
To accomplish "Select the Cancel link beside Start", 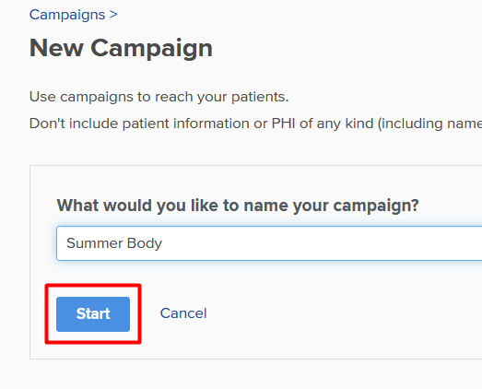I will pyautogui.click(x=183, y=313).
